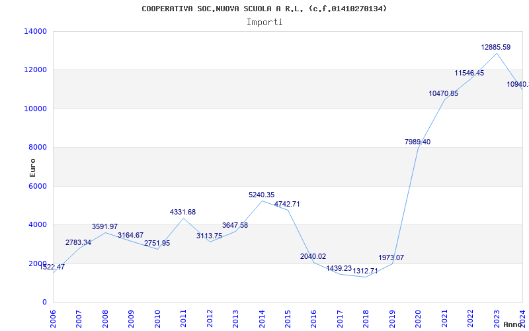Select the 6000 y-axis label
This screenshot has height=331, width=529.
pyautogui.click(x=38, y=186)
